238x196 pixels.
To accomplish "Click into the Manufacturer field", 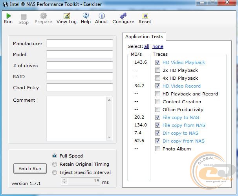I will coord(80,44).
